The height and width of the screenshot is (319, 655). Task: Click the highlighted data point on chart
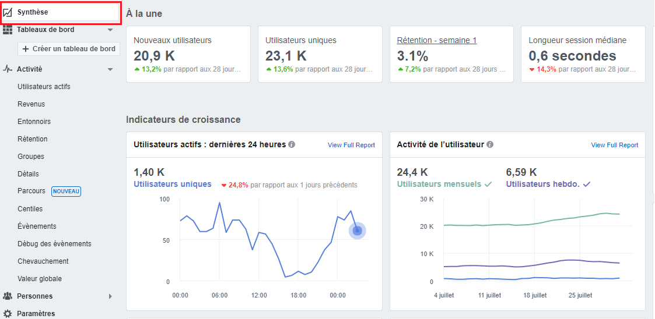pos(357,231)
